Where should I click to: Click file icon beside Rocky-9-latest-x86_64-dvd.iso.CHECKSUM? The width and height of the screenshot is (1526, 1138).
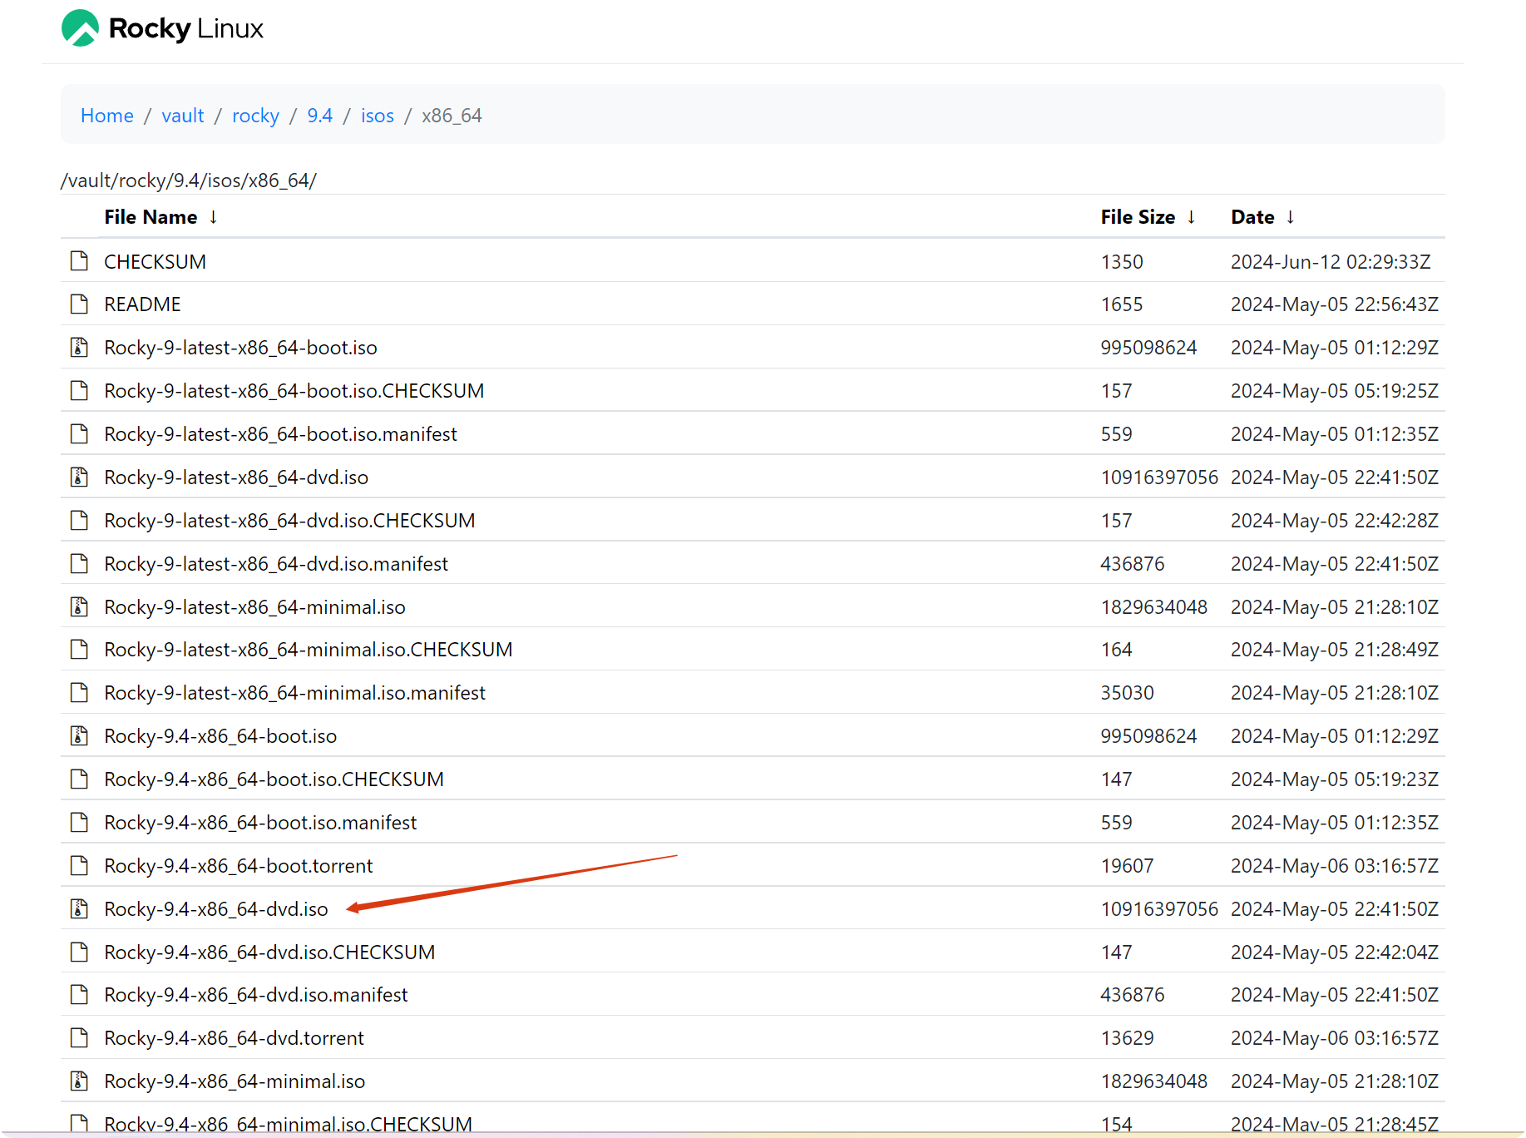click(79, 521)
